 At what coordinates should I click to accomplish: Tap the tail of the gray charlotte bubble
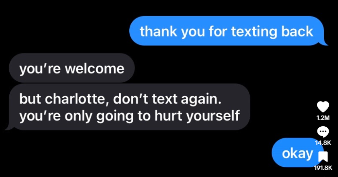point(9,127)
